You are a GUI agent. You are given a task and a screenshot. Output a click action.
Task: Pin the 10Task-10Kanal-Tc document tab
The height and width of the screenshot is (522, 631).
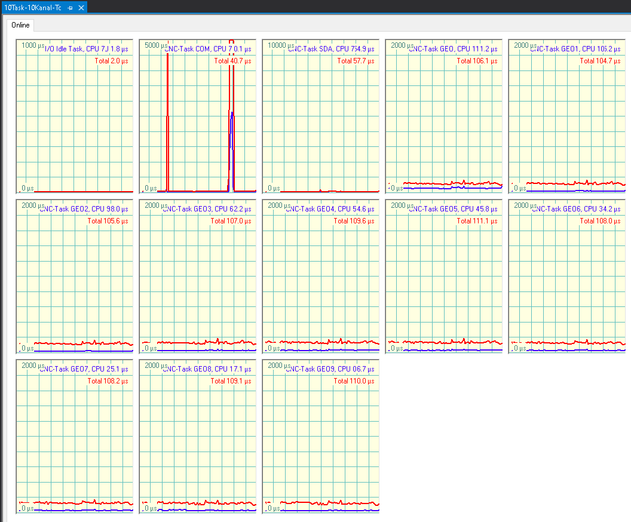[x=71, y=8]
